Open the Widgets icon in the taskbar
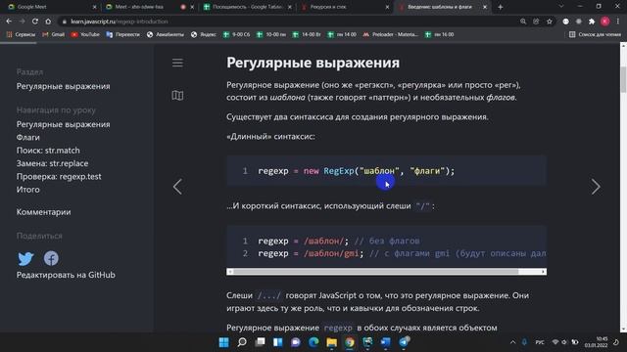The image size is (627, 352). [278, 342]
